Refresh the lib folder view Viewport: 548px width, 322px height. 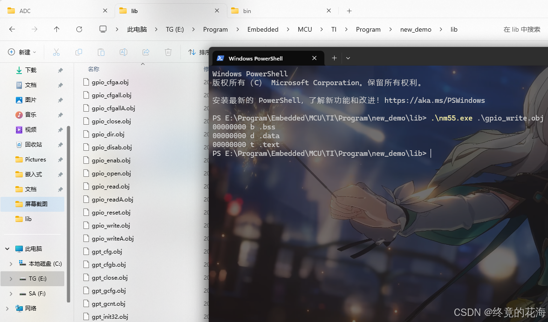coord(79,29)
